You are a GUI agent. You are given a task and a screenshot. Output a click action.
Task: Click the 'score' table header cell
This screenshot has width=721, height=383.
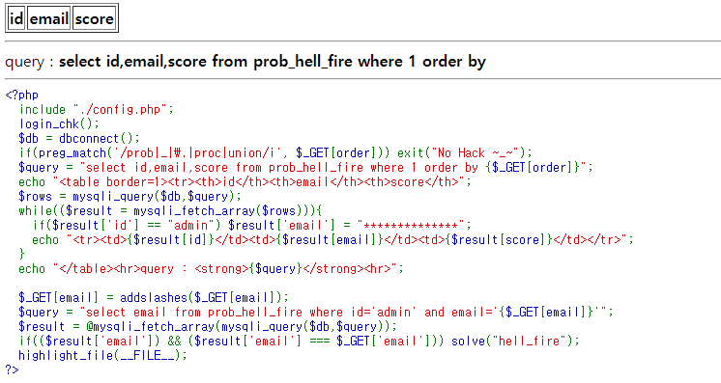[x=95, y=18]
